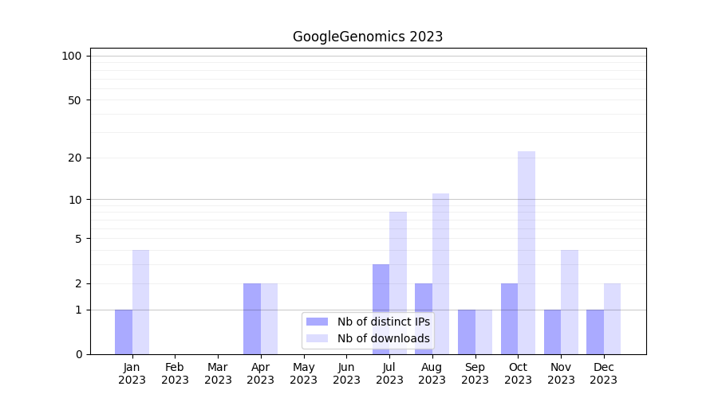Click the October distinct IPs bar
This screenshot has width=718, height=398.
tap(509, 318)
